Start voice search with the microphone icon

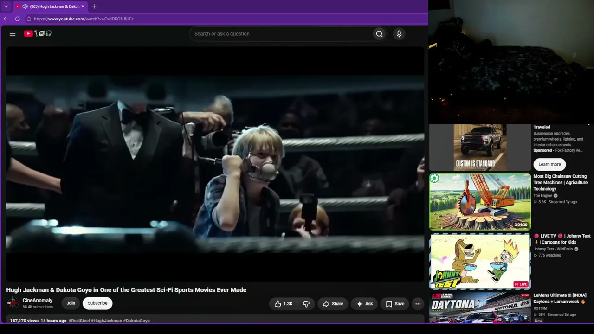point(399,34)
